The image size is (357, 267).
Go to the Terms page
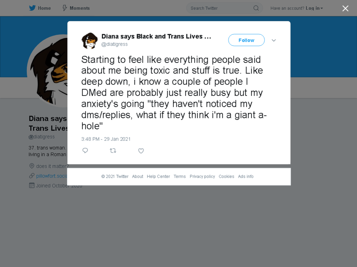(180, 176)
